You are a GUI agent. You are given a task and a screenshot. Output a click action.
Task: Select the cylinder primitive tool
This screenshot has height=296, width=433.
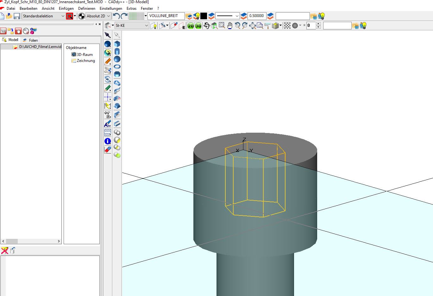coord(117,51)
